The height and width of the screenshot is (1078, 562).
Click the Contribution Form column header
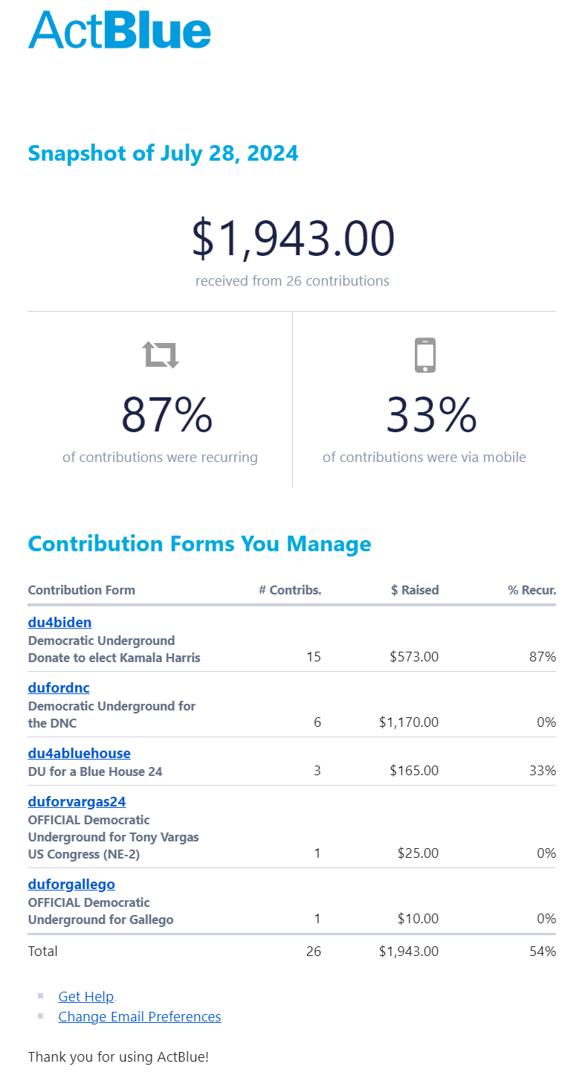82,590
